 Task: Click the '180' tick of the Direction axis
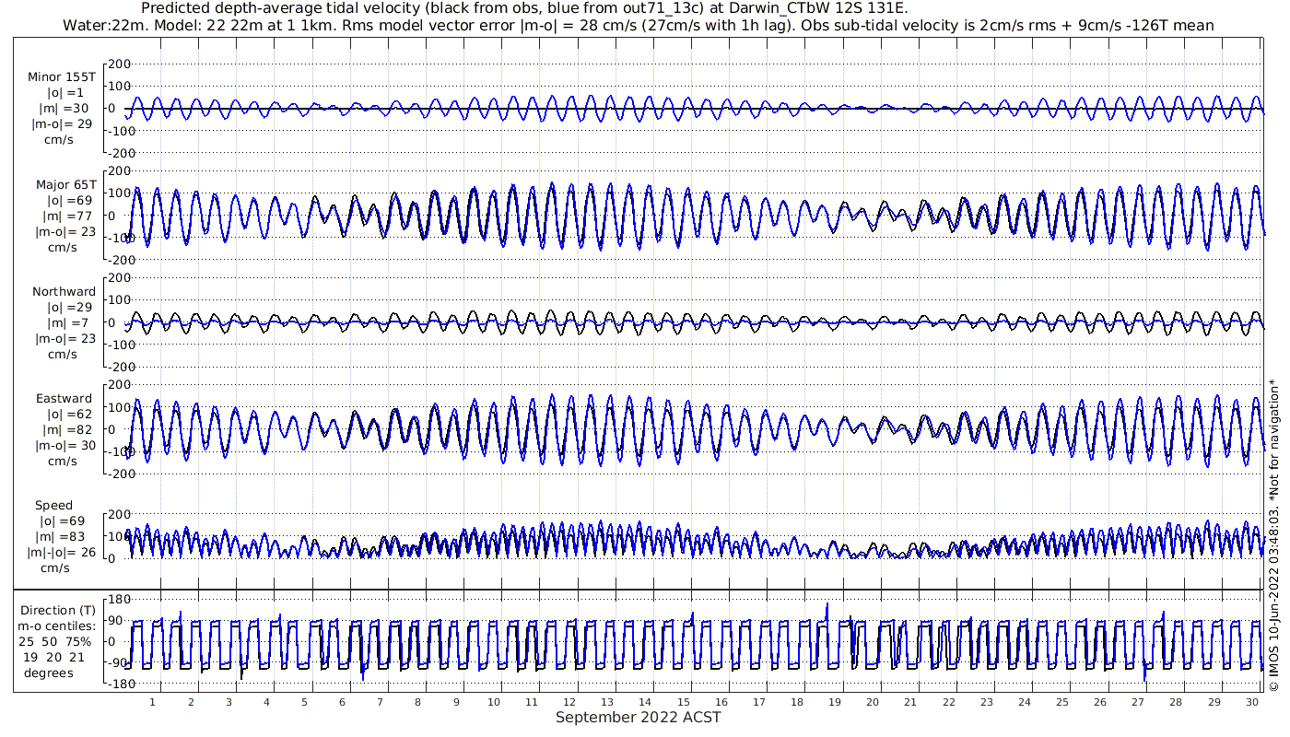pos(120,600)
